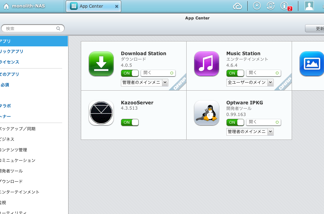Click monolith-NAS desktop label
Image resolution: width=324 pixels, height=214 pixels.
click(x=28, y=6)
